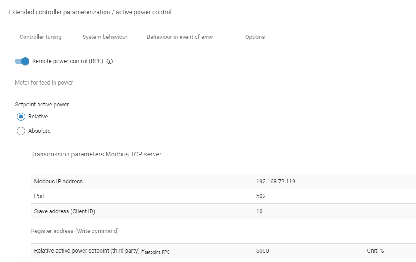416x262 pixels.
Task: Click the Transmission parameters Modbus TCP server heading
Action: pos(95,154)
